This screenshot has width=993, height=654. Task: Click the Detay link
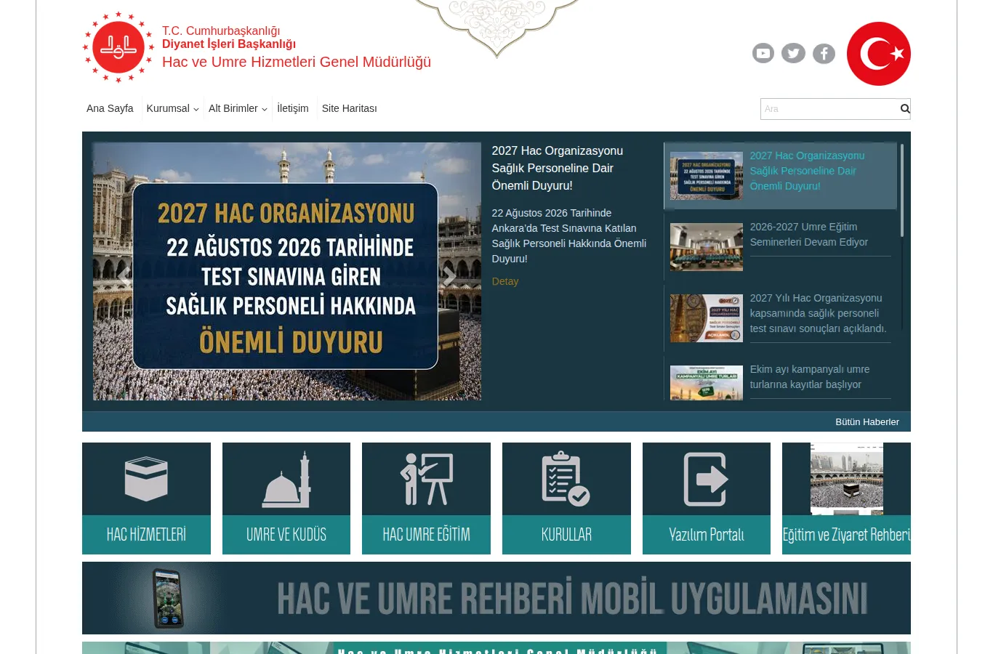[x=505, y=281]
